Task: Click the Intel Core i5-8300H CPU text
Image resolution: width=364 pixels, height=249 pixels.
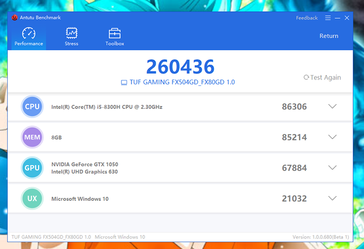Action: [x=107, y=107]
